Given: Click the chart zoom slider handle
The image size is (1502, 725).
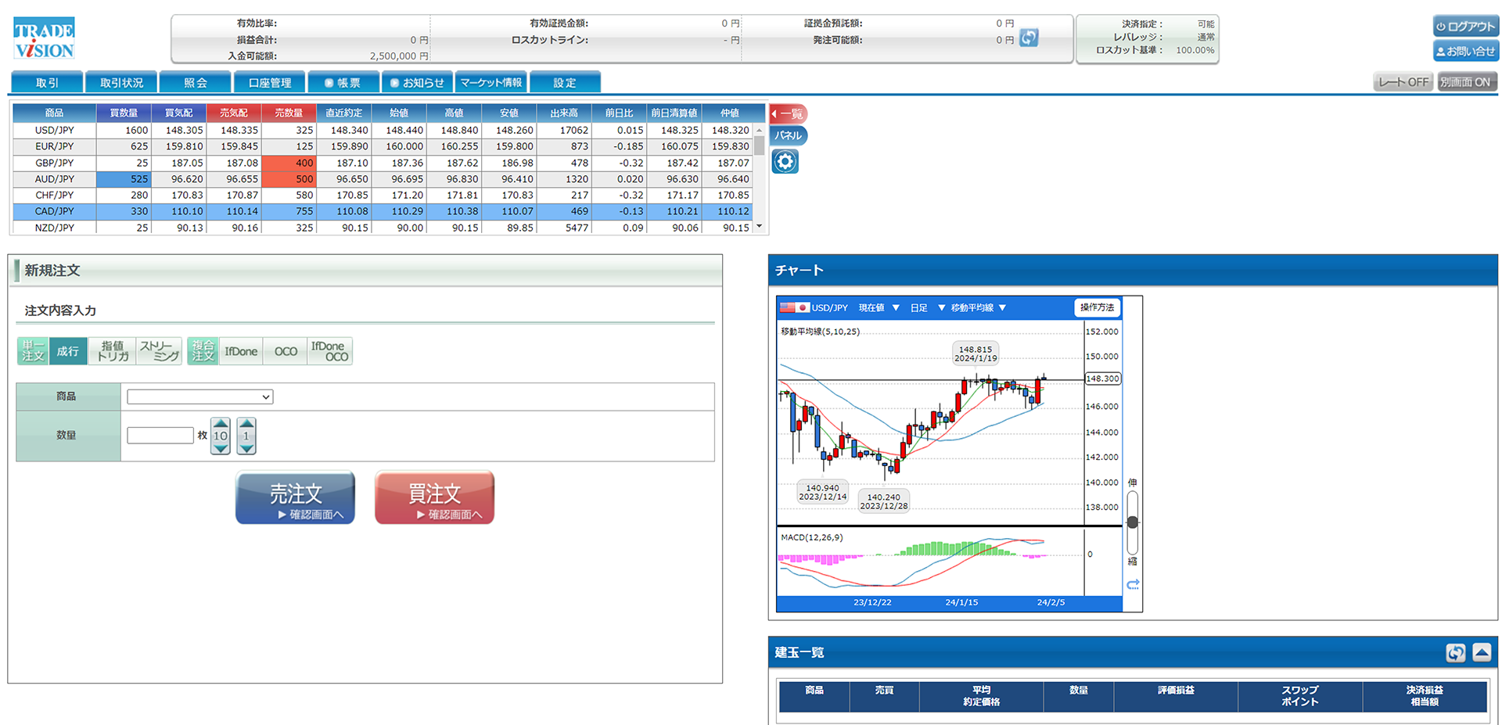Looking at the screenshot, I should tap(1132, 522).
